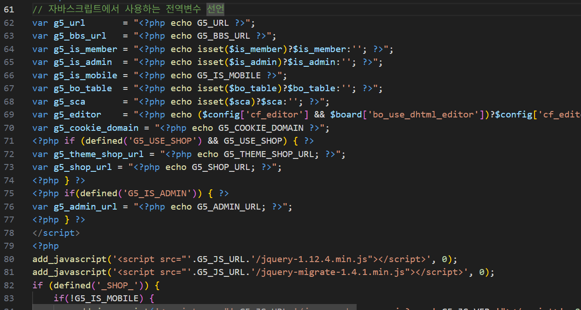The height and width of the screenshot is (310, 581).
Task: Click line number 66 in the gutter
Action: tap(9, 75)
